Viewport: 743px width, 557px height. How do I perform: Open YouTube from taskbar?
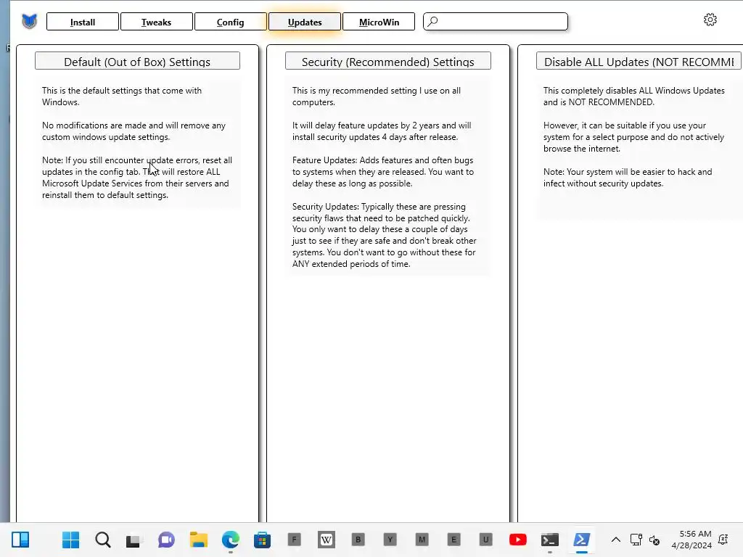(517, 540)
